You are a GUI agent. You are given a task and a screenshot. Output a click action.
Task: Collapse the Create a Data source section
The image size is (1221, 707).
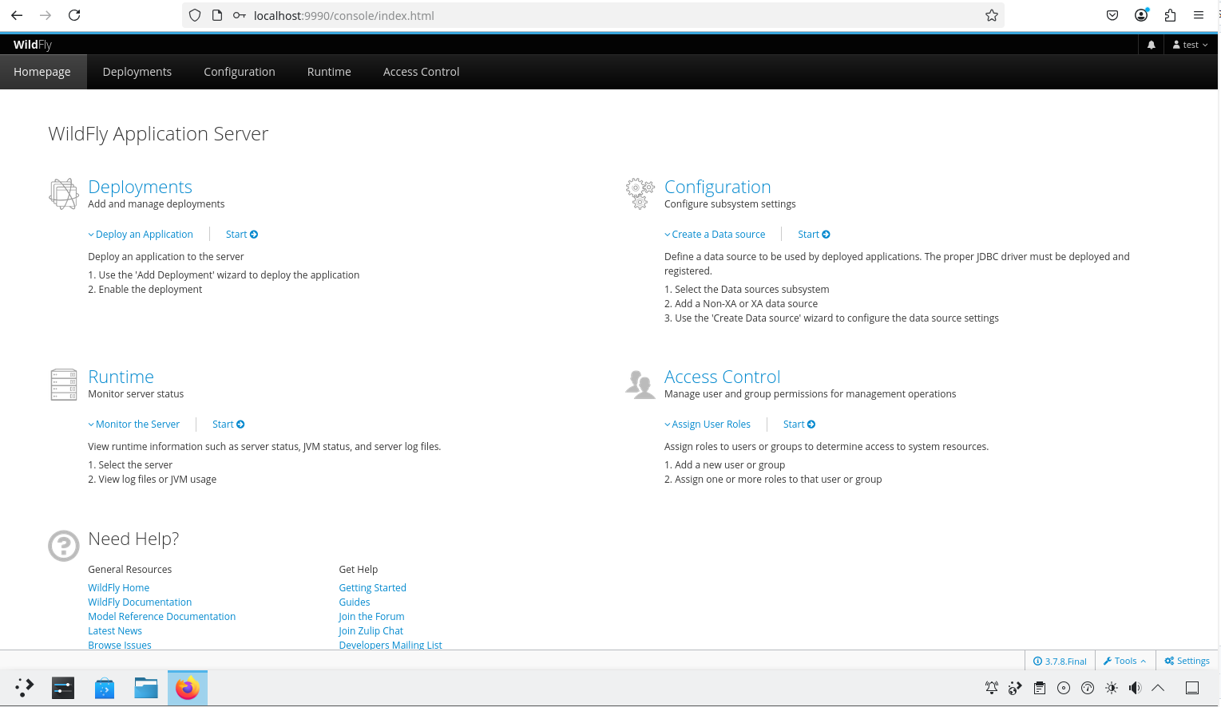pyautogui.click(x=715, y=235)
